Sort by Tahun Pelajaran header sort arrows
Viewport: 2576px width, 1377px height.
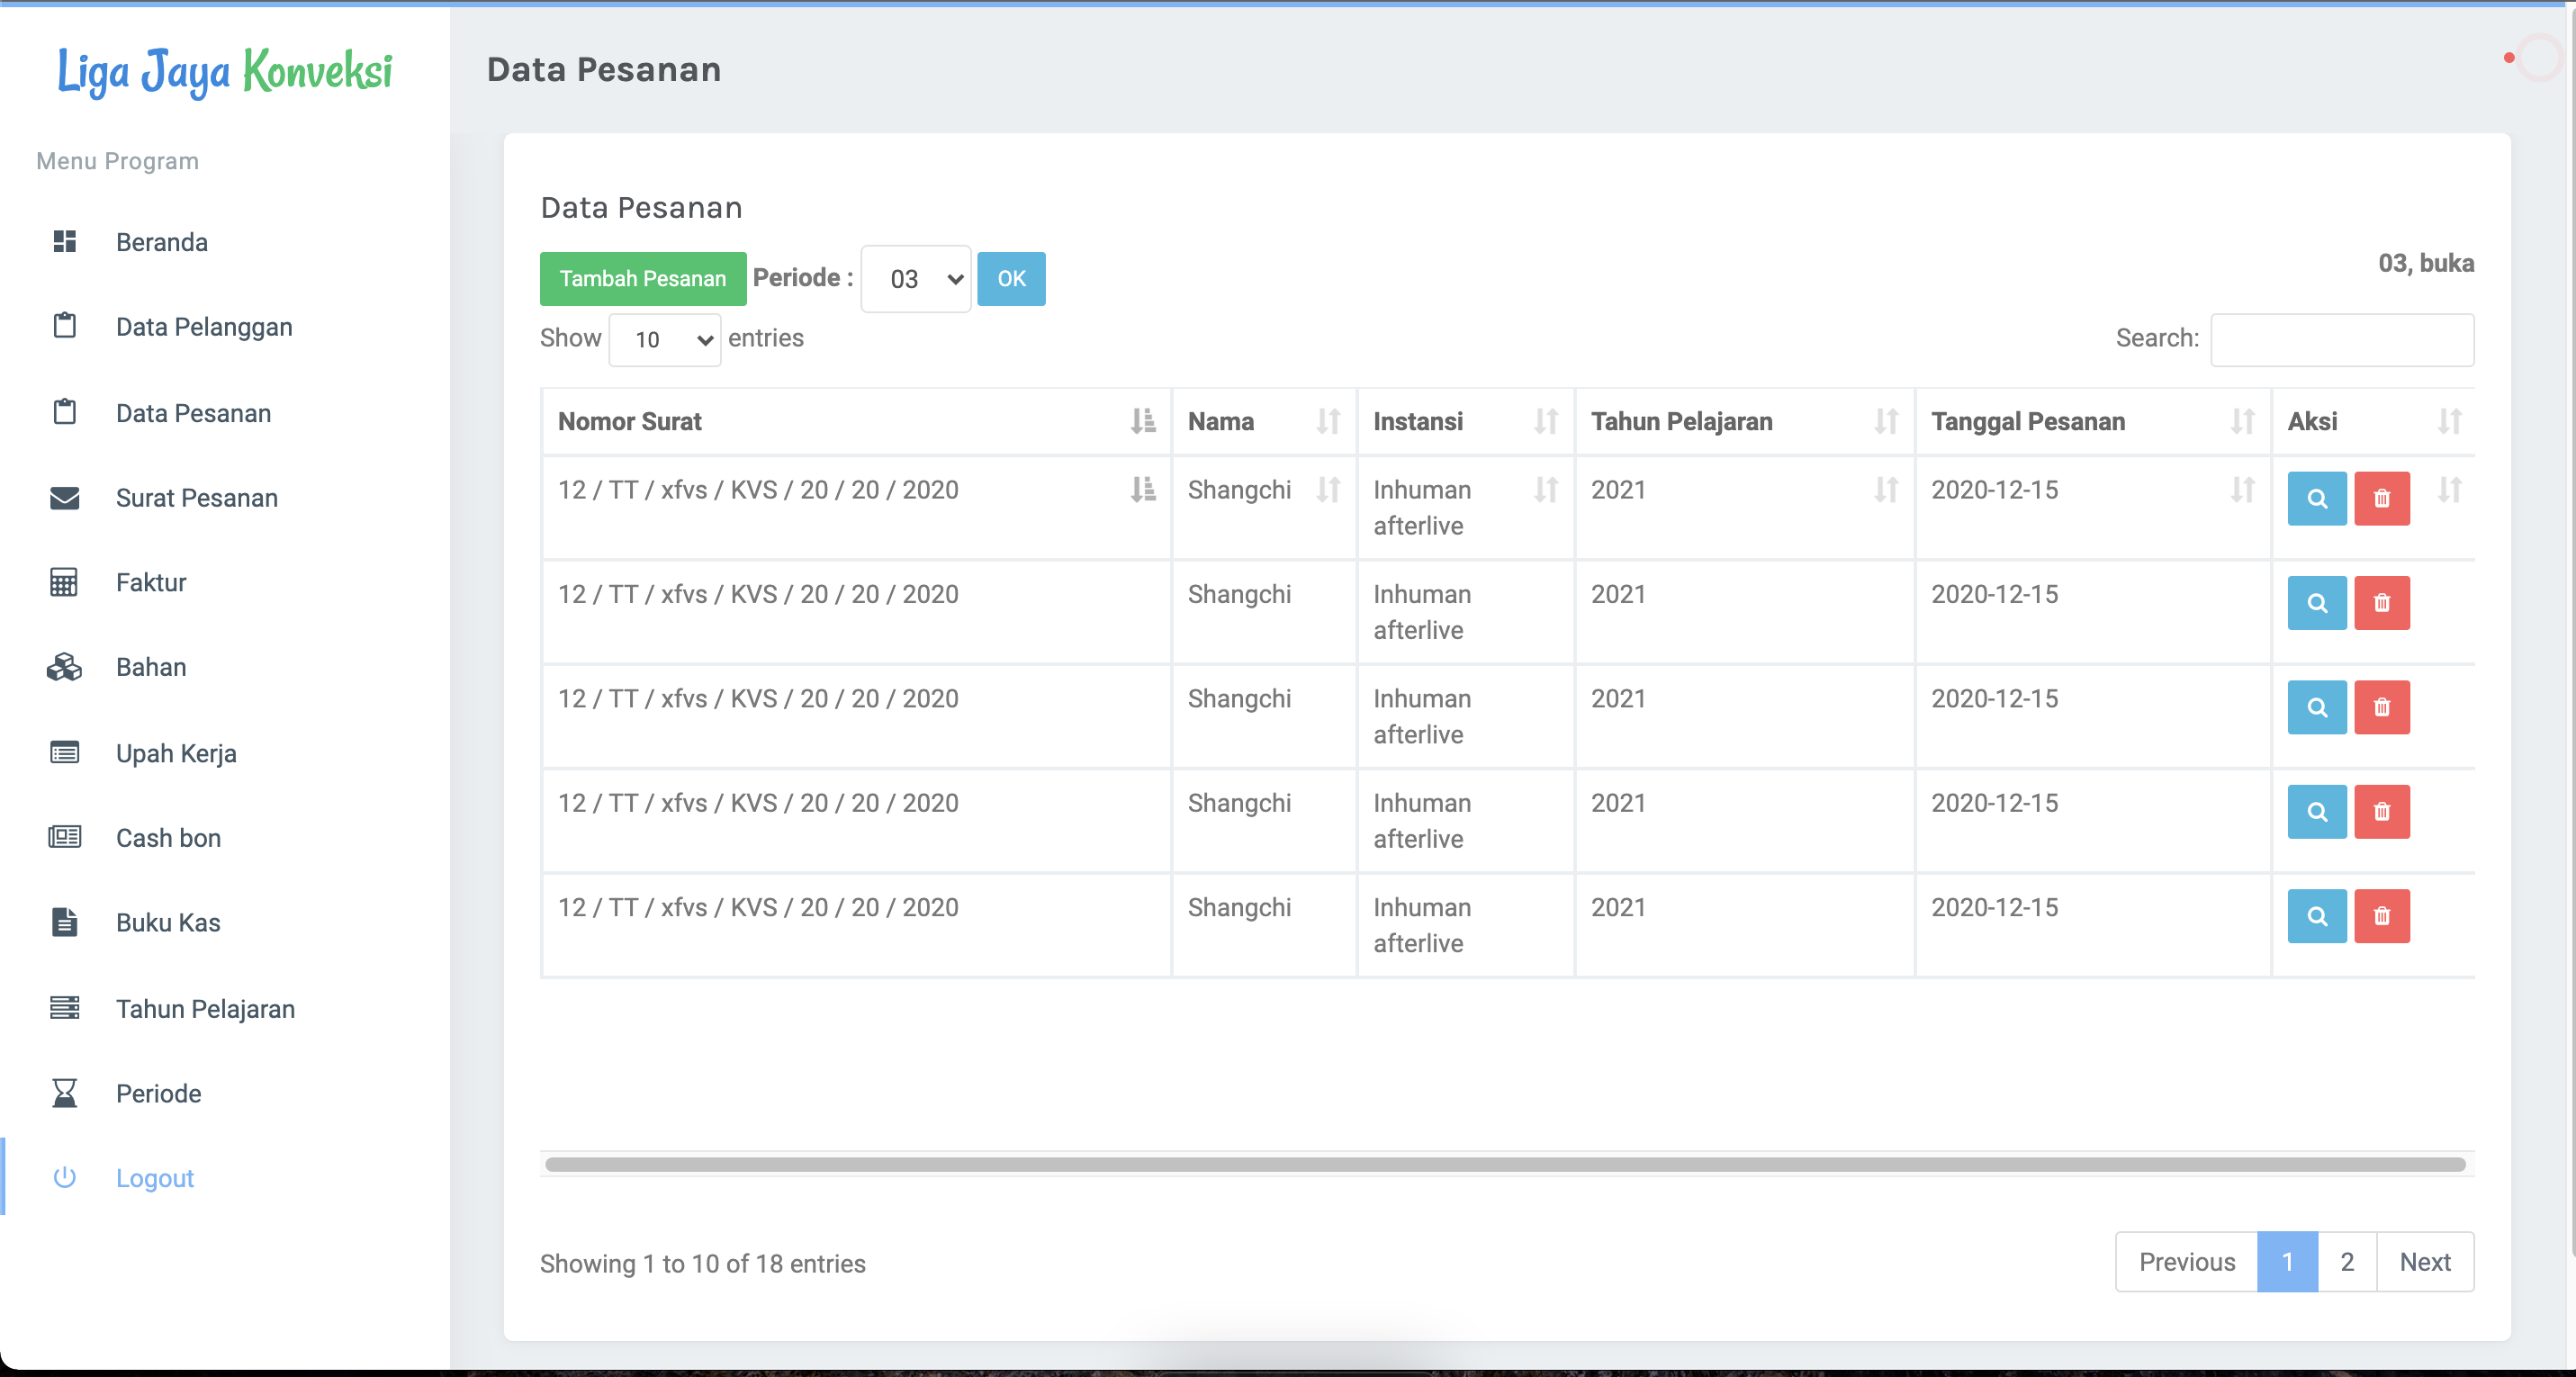pos(1886,421)
